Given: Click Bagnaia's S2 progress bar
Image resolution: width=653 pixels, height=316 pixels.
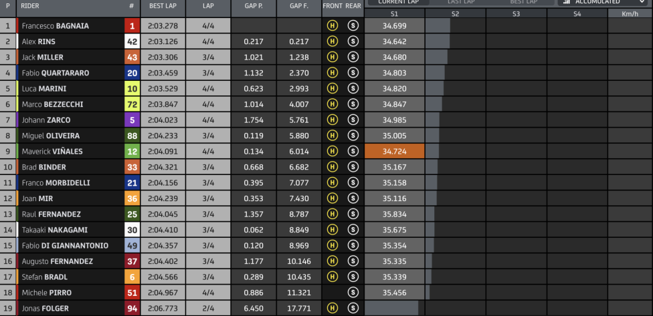Looking at the screenshot, I should point(438,26).
